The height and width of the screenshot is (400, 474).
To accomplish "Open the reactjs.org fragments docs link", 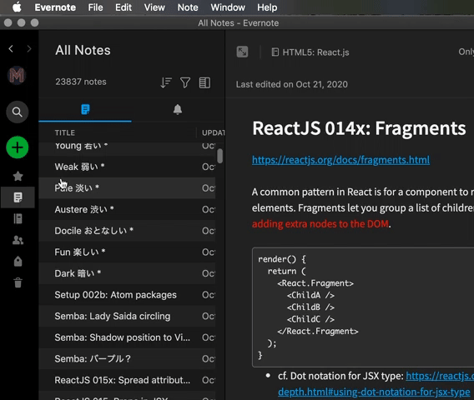I will tap(340, 160).
